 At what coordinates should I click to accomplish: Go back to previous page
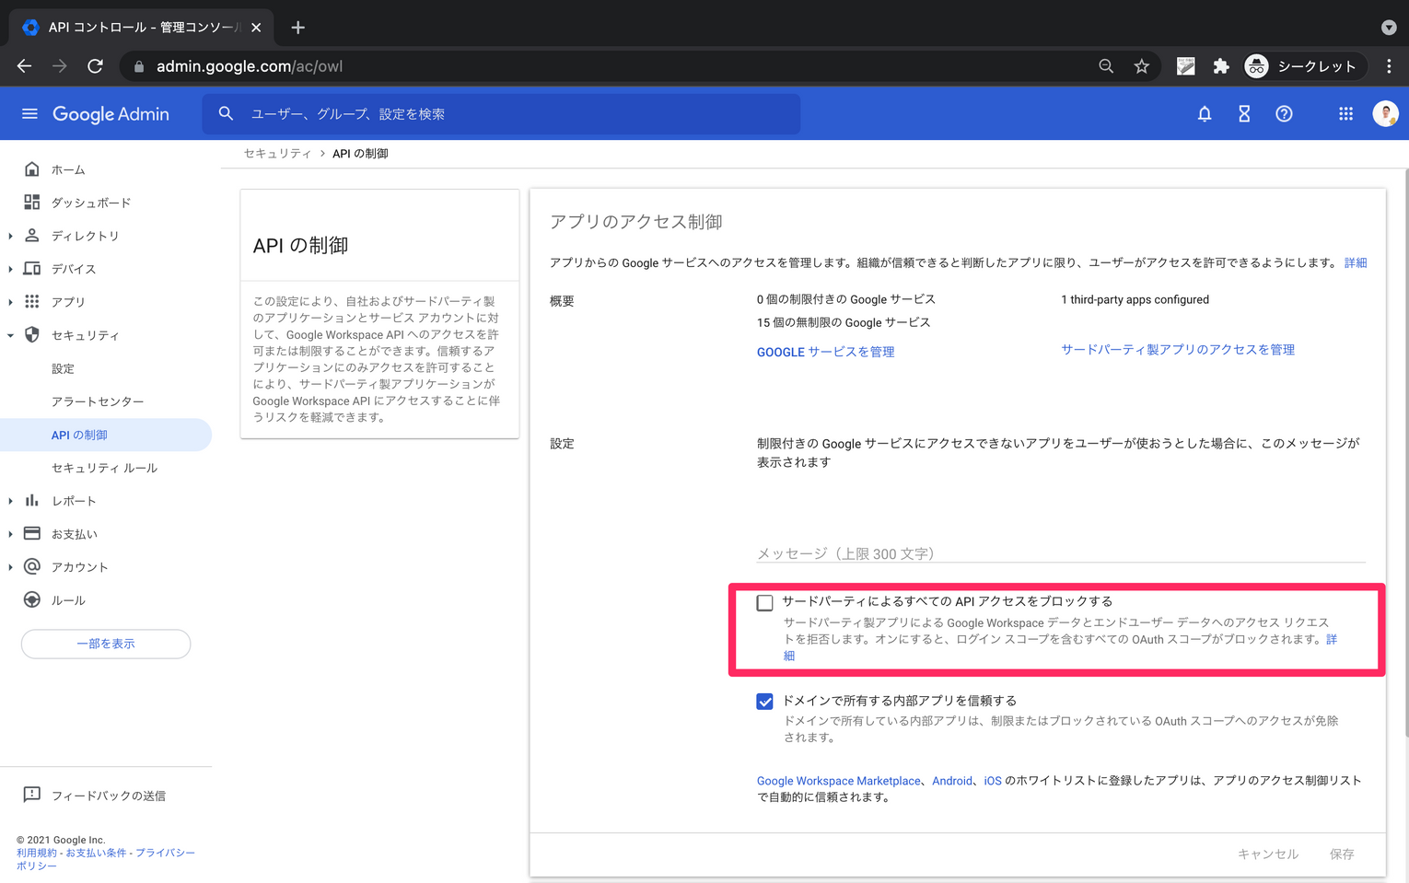point(24,66)
